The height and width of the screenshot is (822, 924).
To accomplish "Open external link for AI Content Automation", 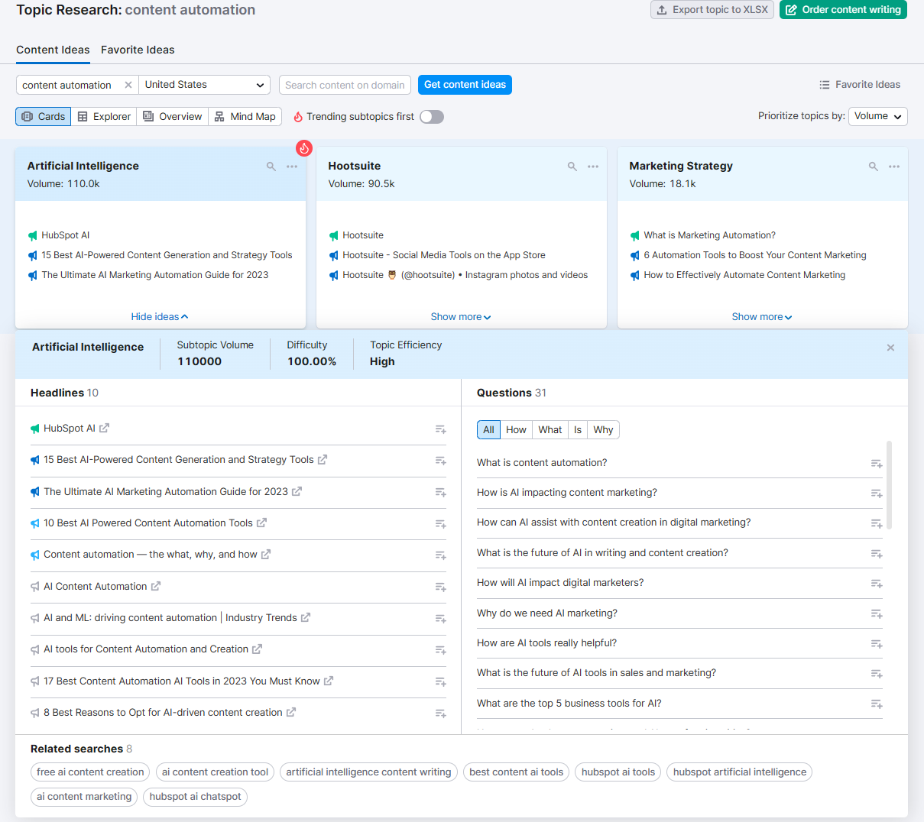I will coord(156,586).
